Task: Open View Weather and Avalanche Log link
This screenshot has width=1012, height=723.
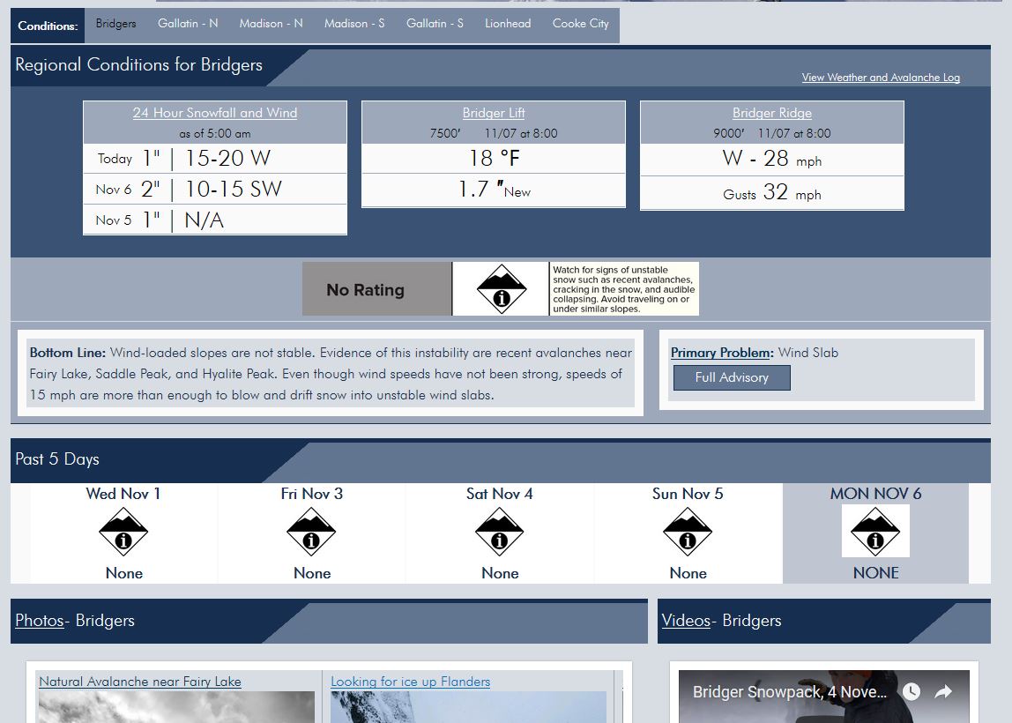Action: pyautogui.click(x=881, y=78)
